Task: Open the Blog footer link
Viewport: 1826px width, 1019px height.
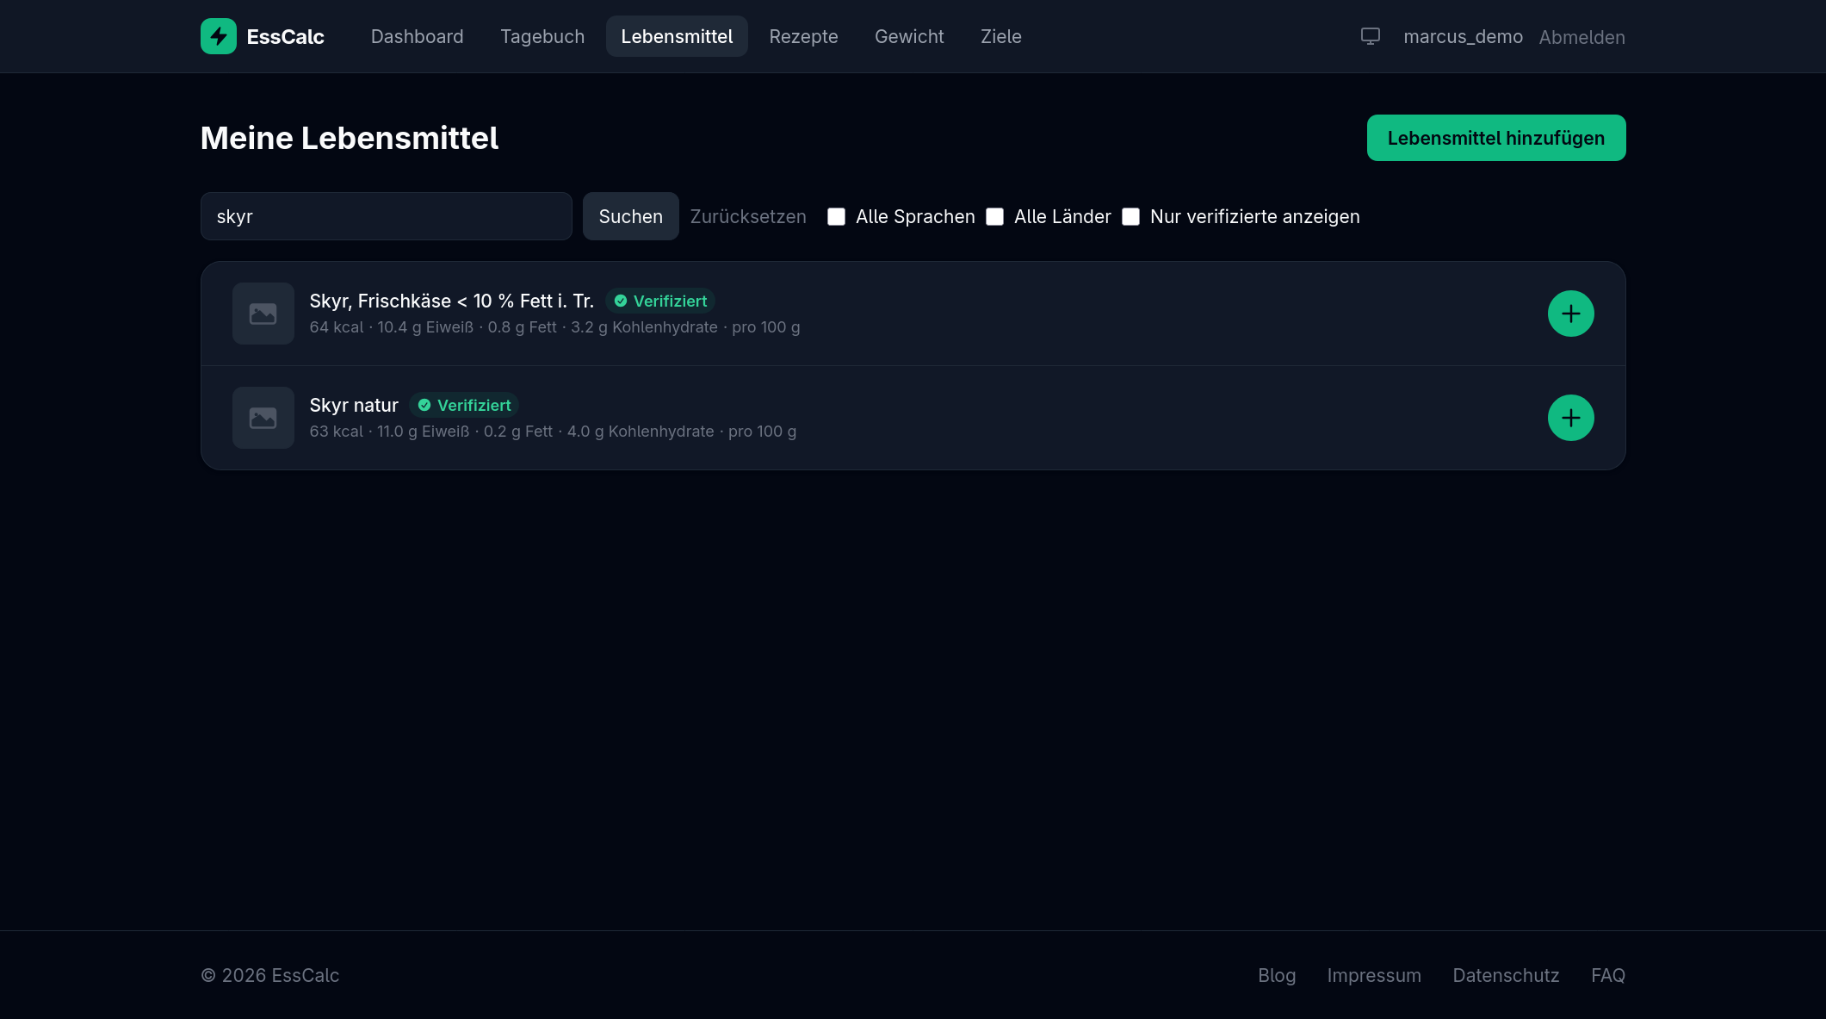Action: click(1277, 975)
